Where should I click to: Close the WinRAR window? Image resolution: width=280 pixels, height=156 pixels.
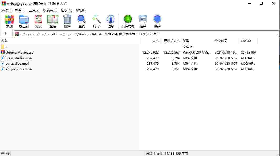[x=273, y=3]
